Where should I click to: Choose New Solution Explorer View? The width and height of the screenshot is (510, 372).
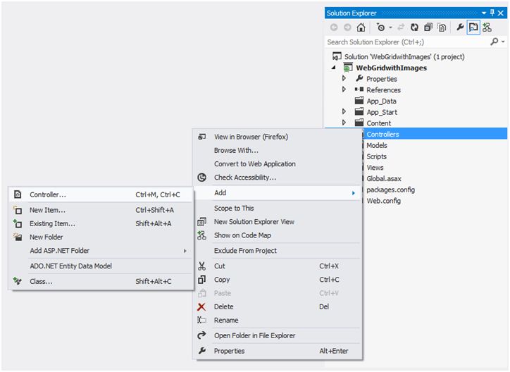tap(277, 222)
